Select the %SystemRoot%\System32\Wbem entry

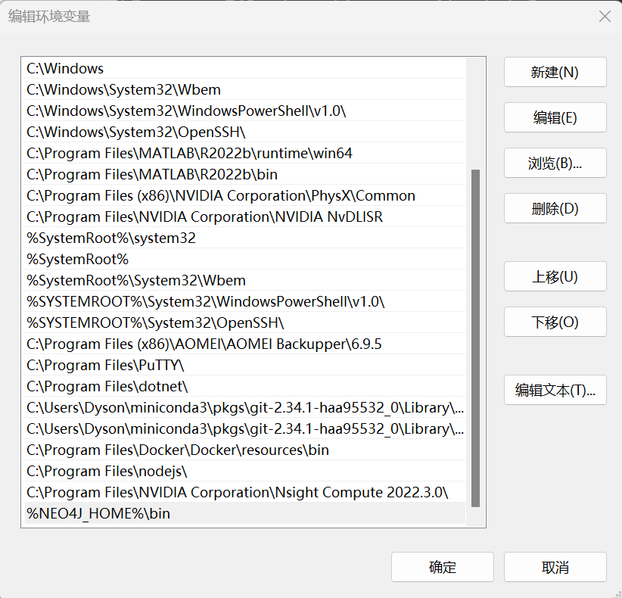244,280
